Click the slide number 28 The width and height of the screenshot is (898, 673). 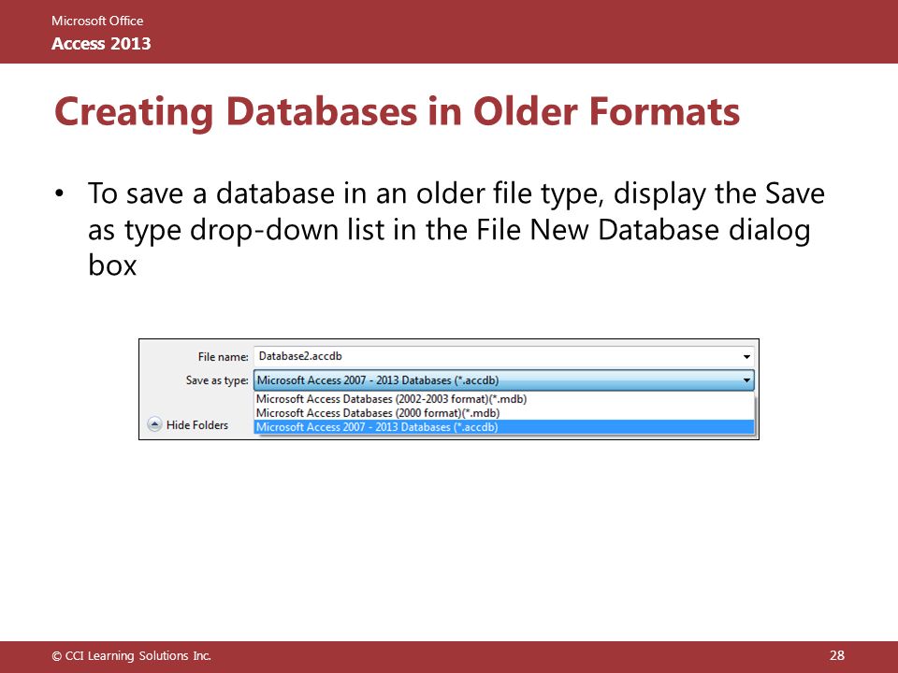[x=836, y=655]
